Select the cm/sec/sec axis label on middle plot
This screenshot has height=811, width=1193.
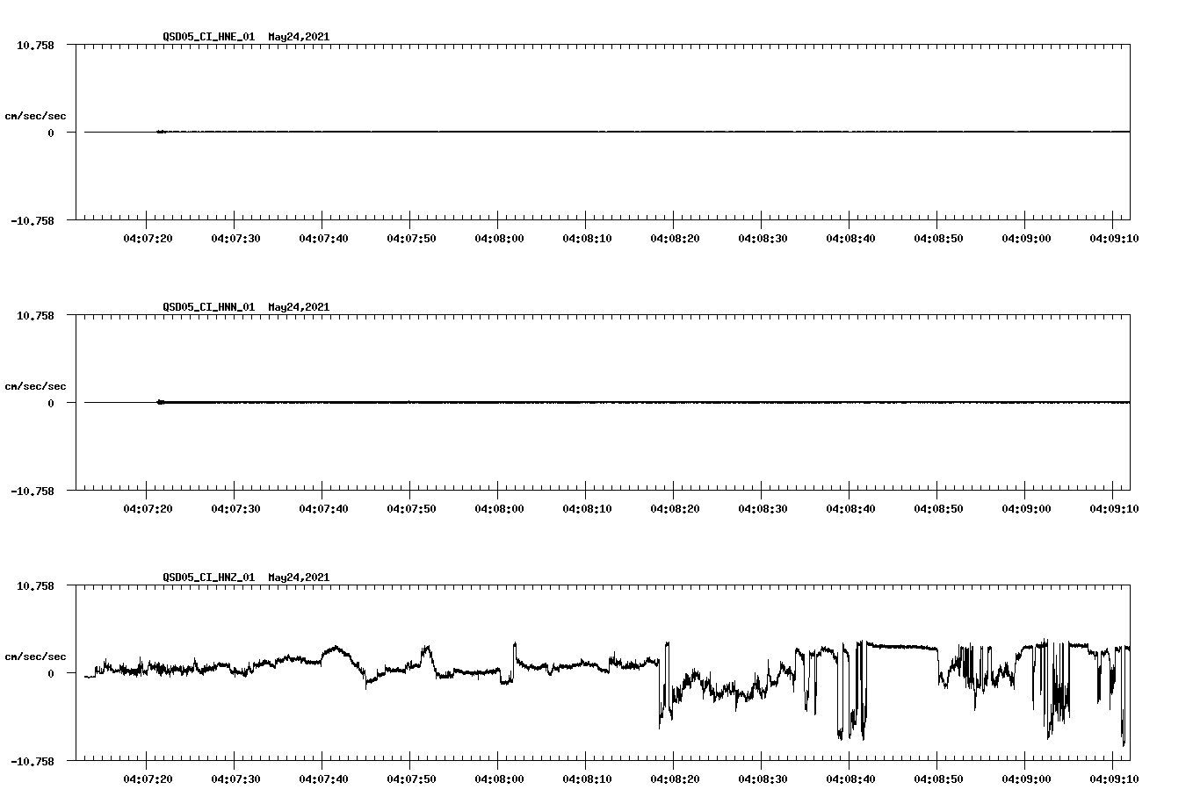pyautogui.click(x=36, y=385)
